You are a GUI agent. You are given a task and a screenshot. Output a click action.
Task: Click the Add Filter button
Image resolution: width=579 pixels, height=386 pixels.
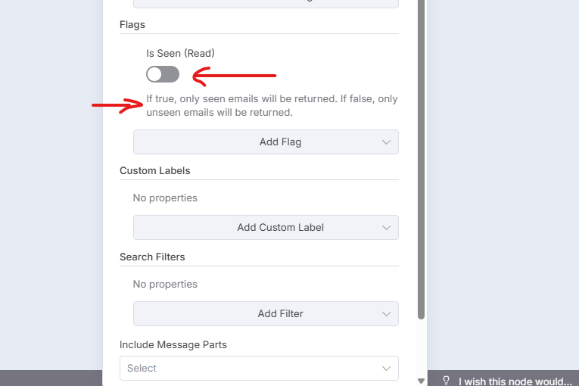tap(266, 314)
